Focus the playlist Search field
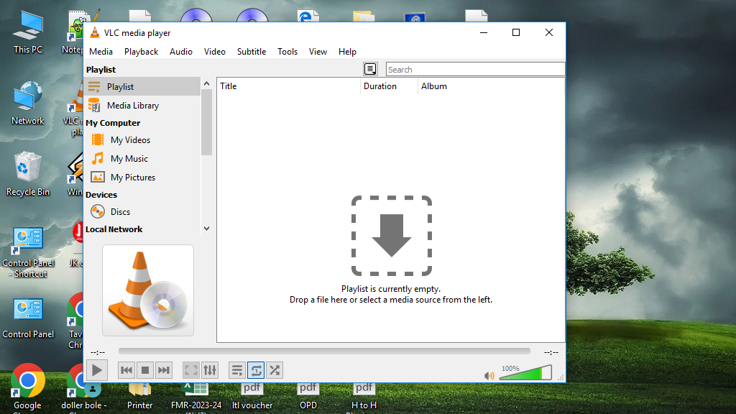 475,70
